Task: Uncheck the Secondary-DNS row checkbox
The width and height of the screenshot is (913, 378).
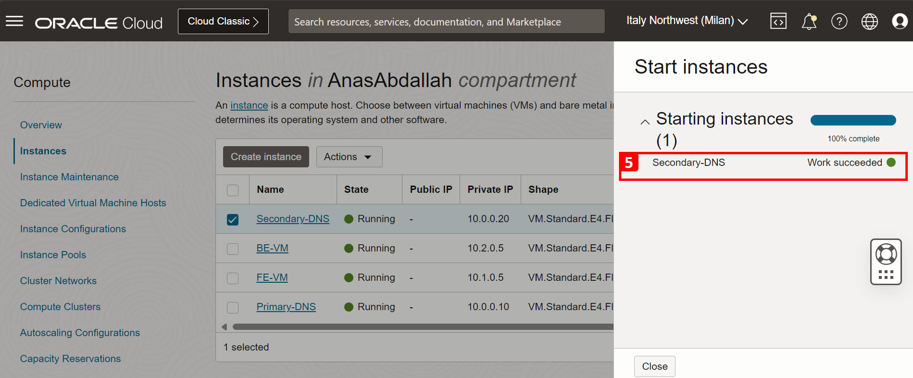Action: click(x=233, y=219)
